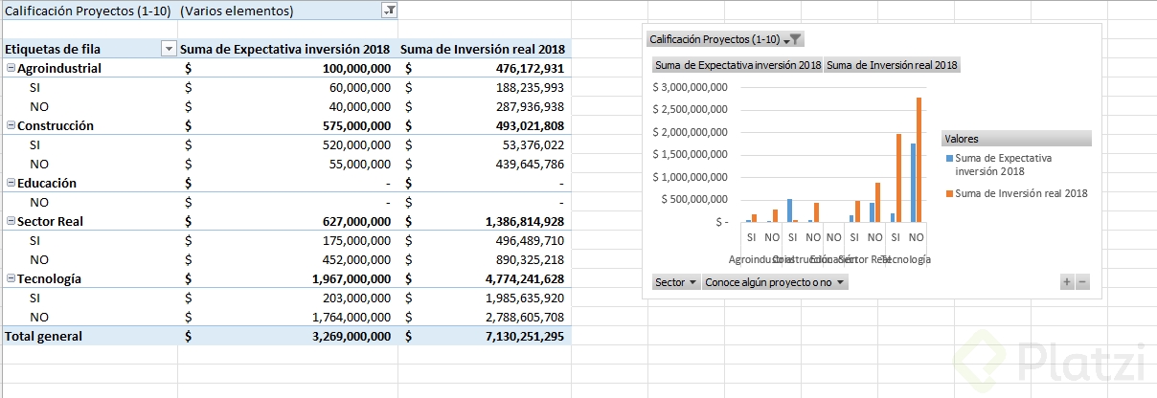The height and width of the screenshot is (398, 1157).
Task: Click the chart's minus collapse field button
Action: 1082,282
